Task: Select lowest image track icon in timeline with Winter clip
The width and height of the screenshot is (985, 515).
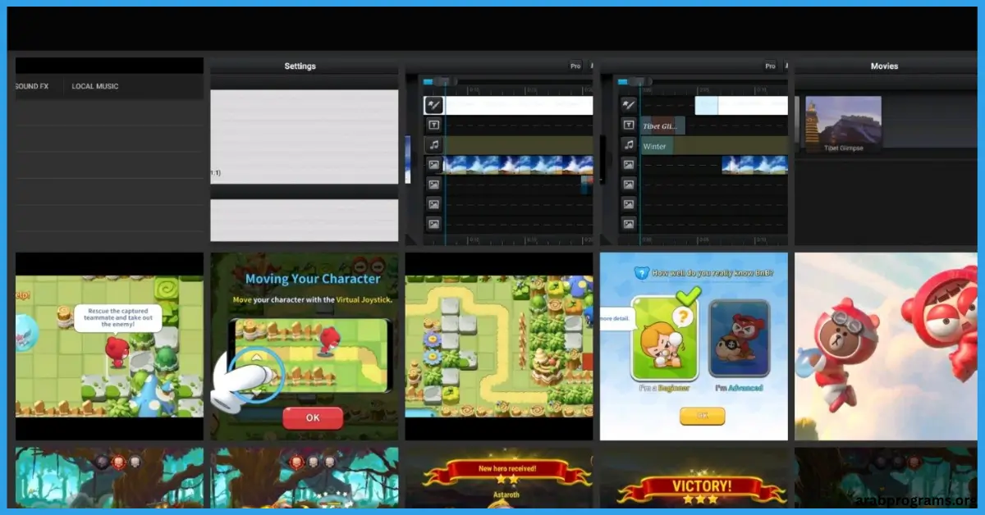Action: (x=629, y=224)
